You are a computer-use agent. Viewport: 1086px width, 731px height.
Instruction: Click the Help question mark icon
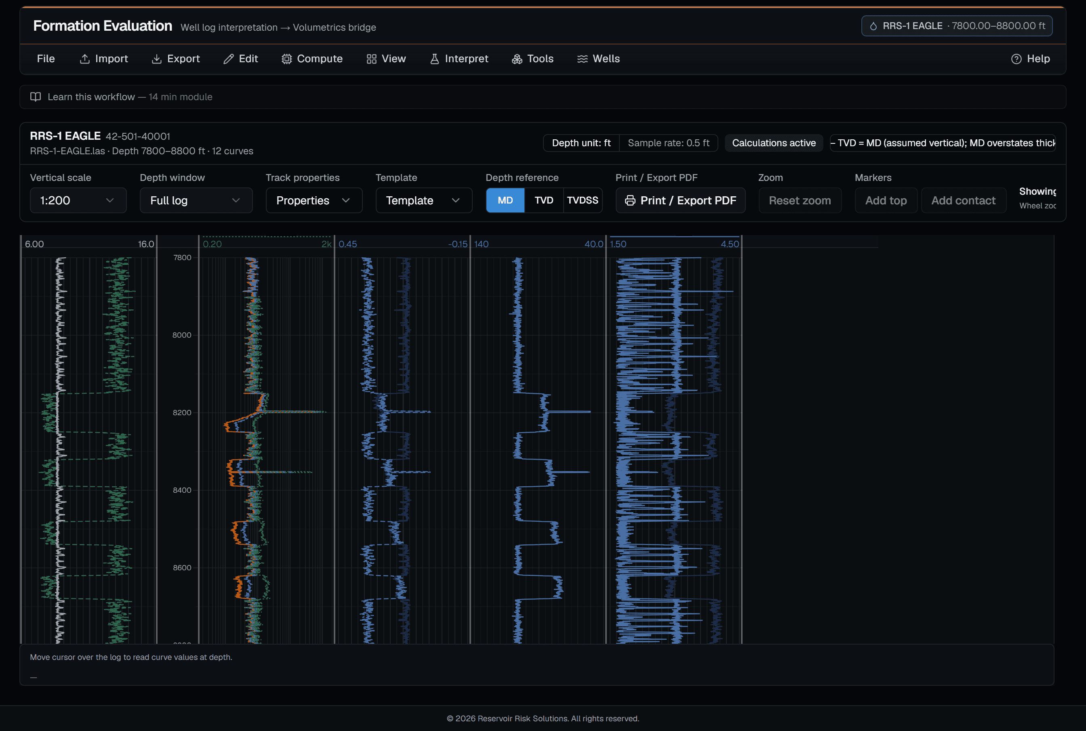(1017, 59)
